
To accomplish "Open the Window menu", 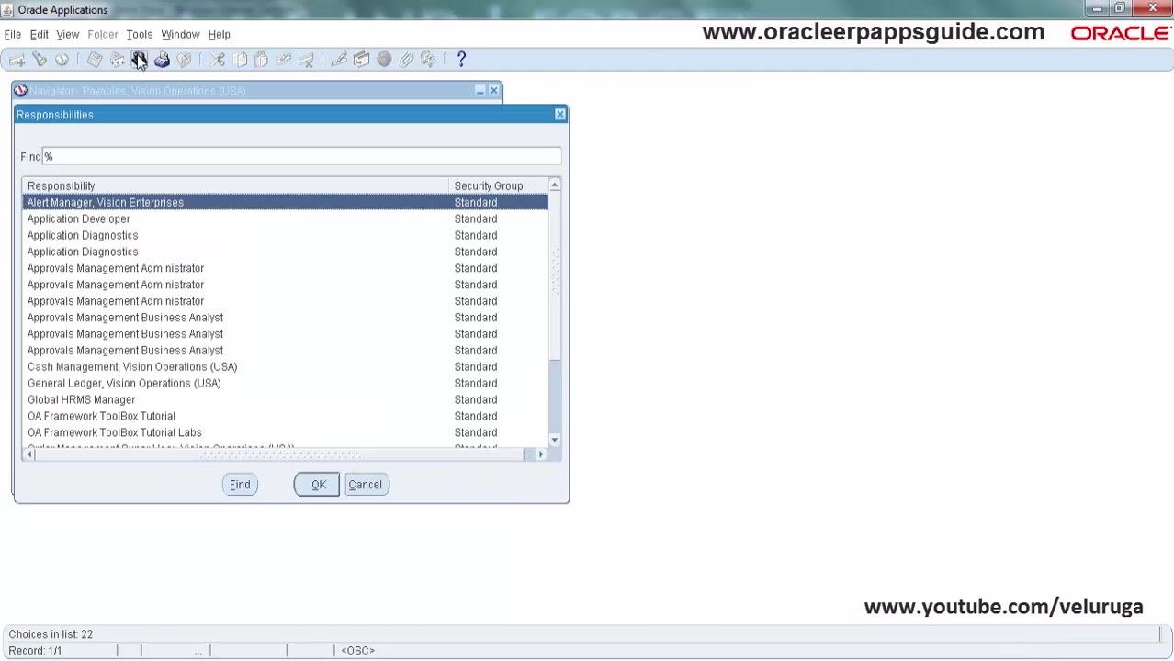I will coord(180,35).
